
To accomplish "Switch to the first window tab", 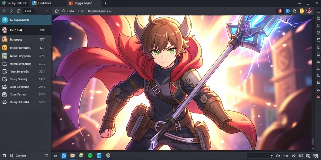I will [15, 3].
